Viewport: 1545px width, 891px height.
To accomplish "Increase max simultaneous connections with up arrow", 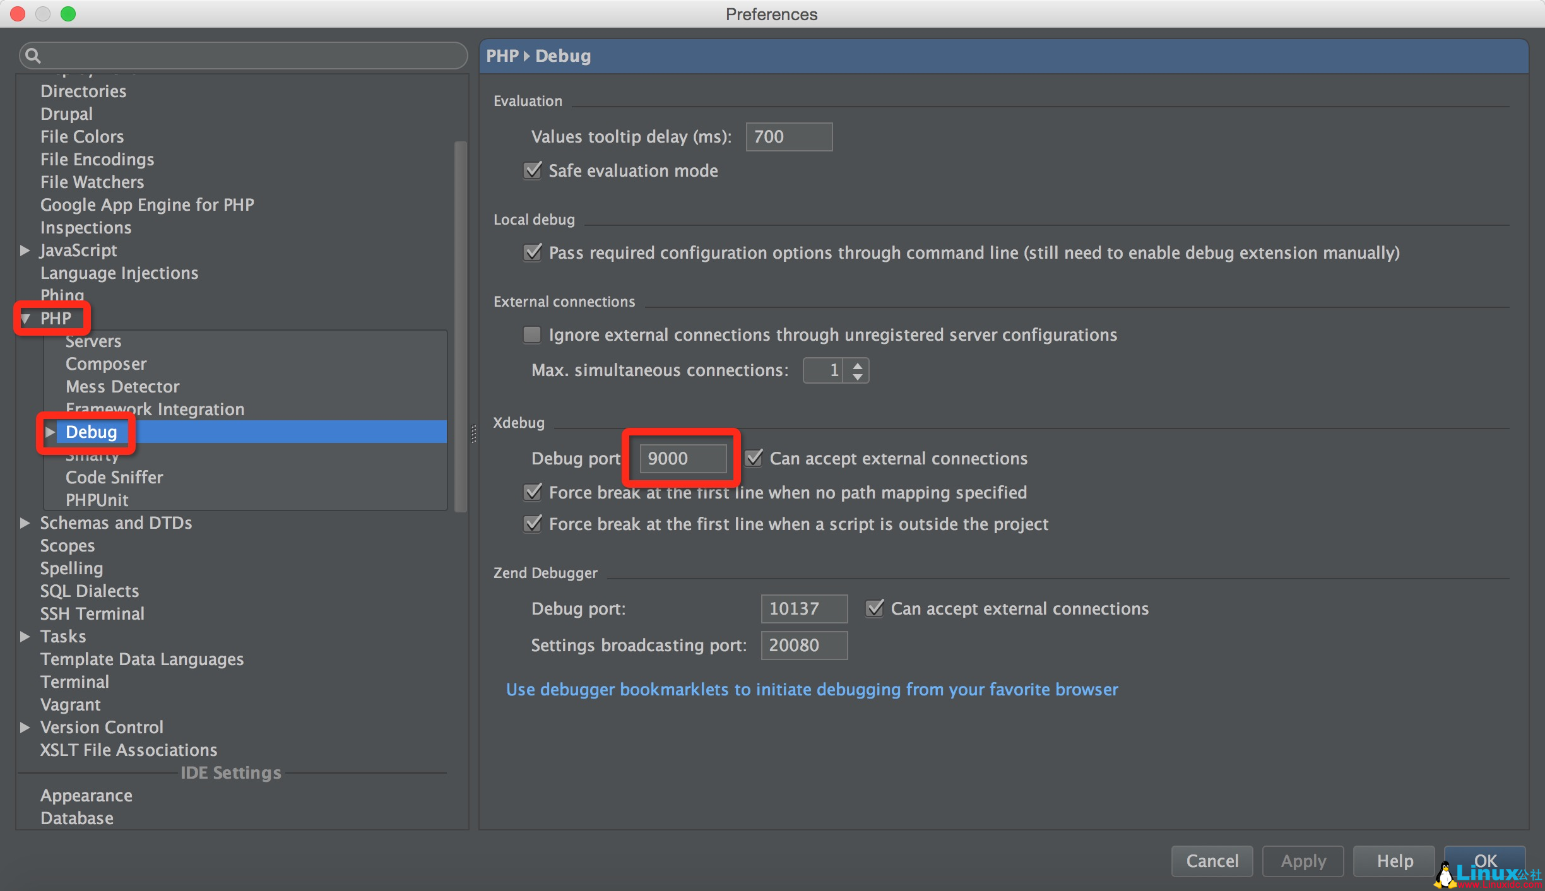I will (857, 365).
